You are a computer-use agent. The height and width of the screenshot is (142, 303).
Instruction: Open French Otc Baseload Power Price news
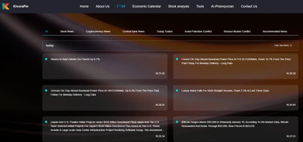point(236,66)
